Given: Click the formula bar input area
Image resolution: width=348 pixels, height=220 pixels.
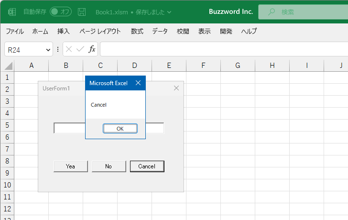Looking at the screenshot, I should click(224, 49).
